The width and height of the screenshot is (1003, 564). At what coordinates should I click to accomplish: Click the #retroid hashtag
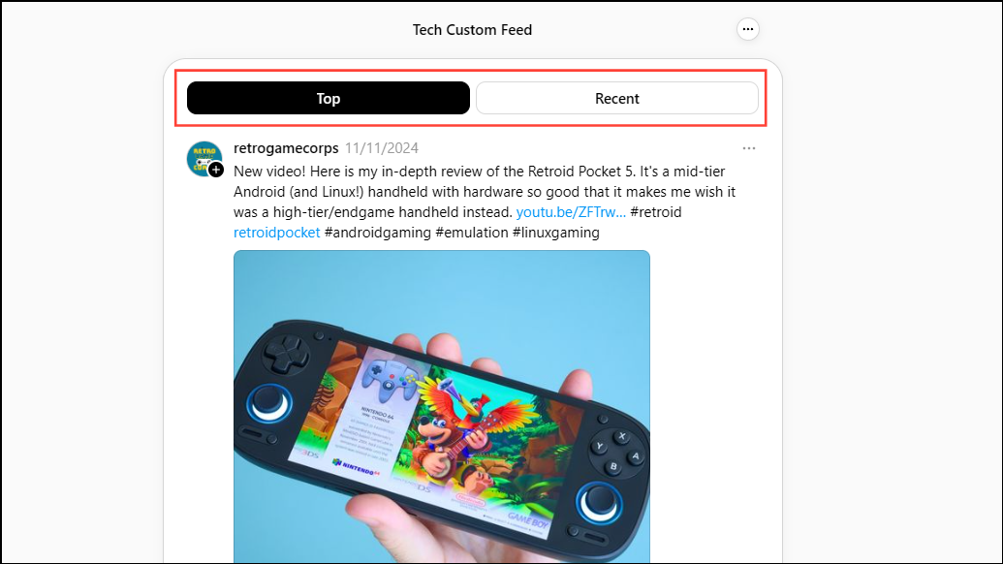pos(656,212)
